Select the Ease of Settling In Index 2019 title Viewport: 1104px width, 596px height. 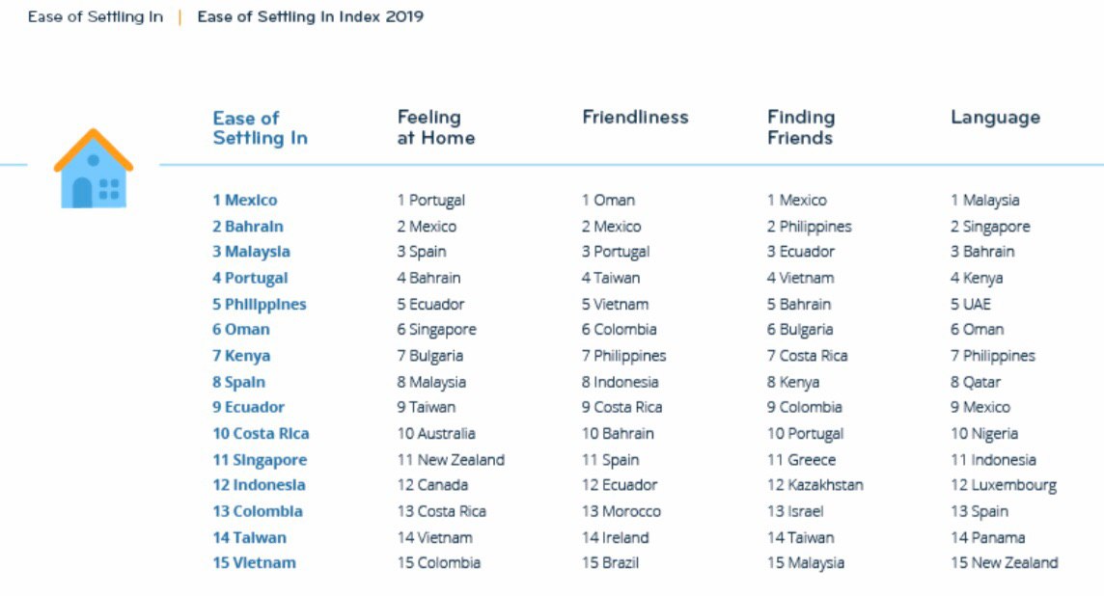point(311,17)
